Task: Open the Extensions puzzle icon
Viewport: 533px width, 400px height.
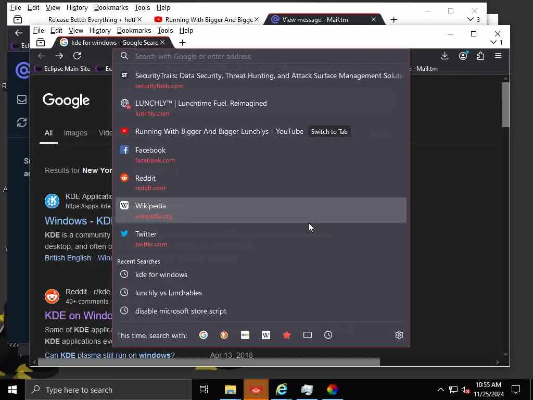Action: (x=480, y=56)
